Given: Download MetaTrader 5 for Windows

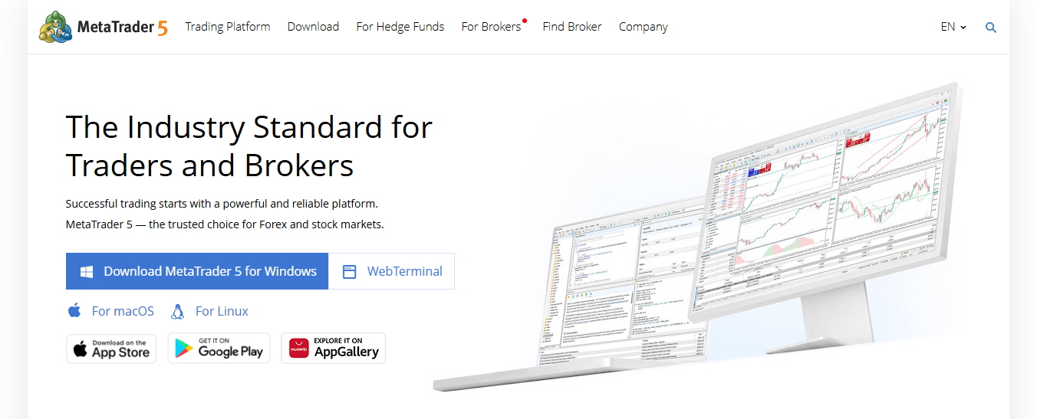Looking at the screenshot, I should tap(197, 271).
